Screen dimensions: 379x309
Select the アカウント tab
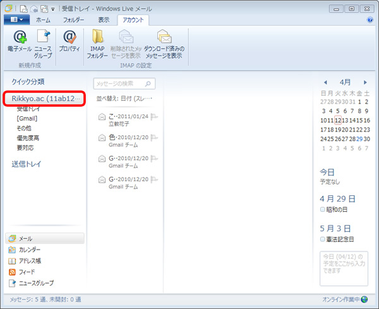coord(133,20)
